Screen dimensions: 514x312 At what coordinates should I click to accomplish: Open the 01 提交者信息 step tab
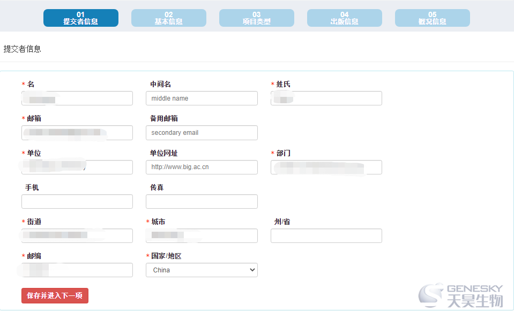pos(80,18)
